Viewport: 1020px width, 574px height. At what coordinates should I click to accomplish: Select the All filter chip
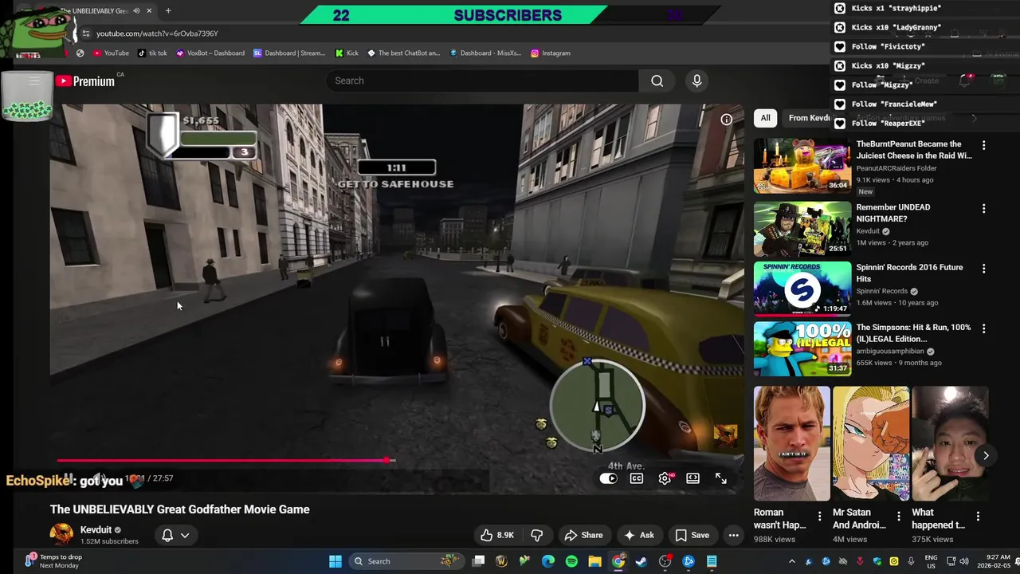[x=765, y=118]
